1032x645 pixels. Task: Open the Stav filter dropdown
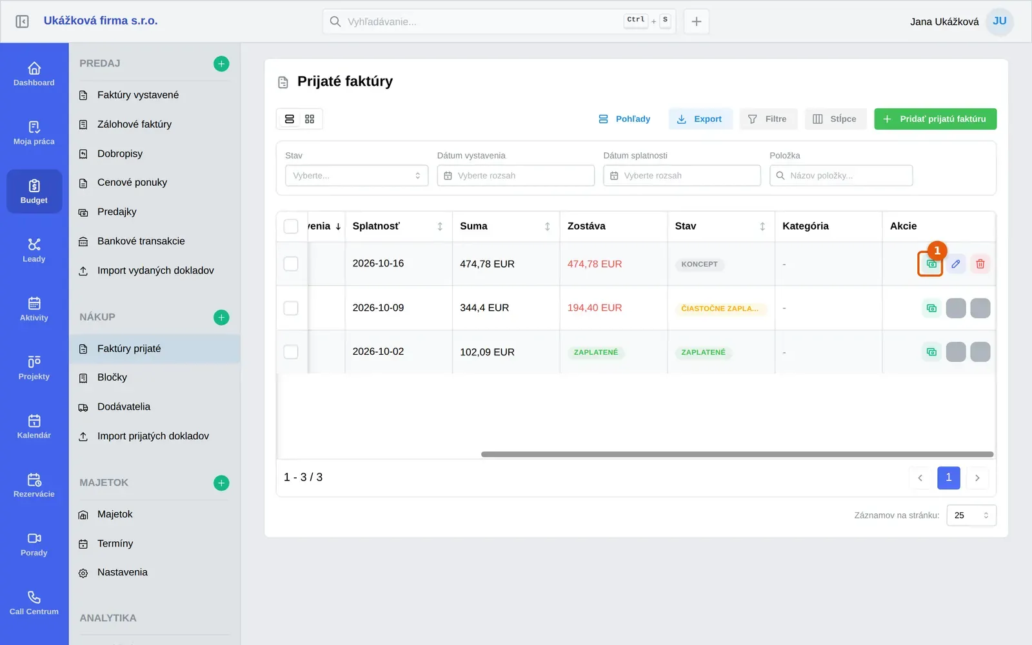(x=357, y=175)
